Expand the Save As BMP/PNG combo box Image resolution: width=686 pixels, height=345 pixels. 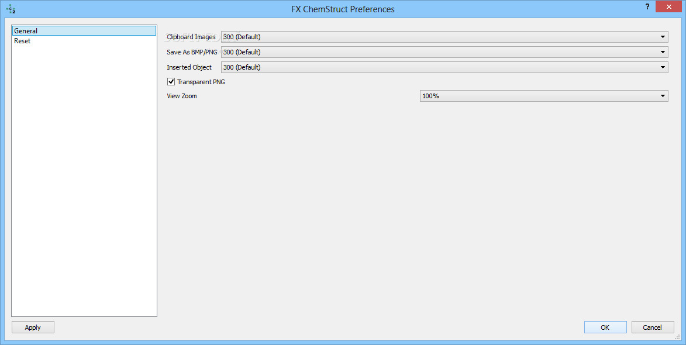(444, 52)
